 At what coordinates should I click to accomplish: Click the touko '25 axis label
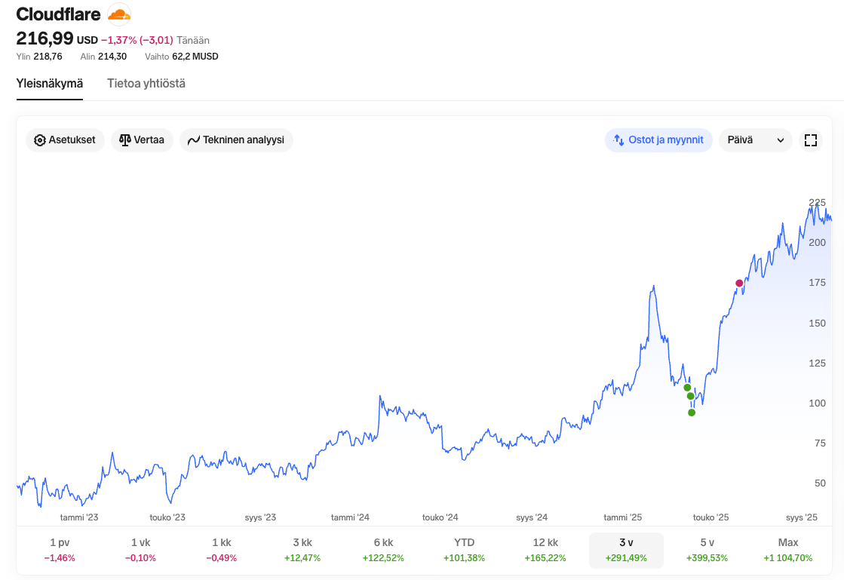click(711, 517)
